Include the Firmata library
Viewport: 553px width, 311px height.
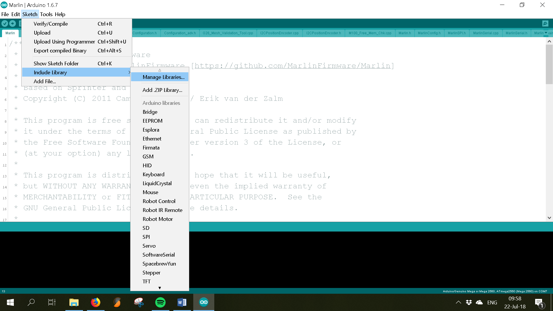coord(160,148)
